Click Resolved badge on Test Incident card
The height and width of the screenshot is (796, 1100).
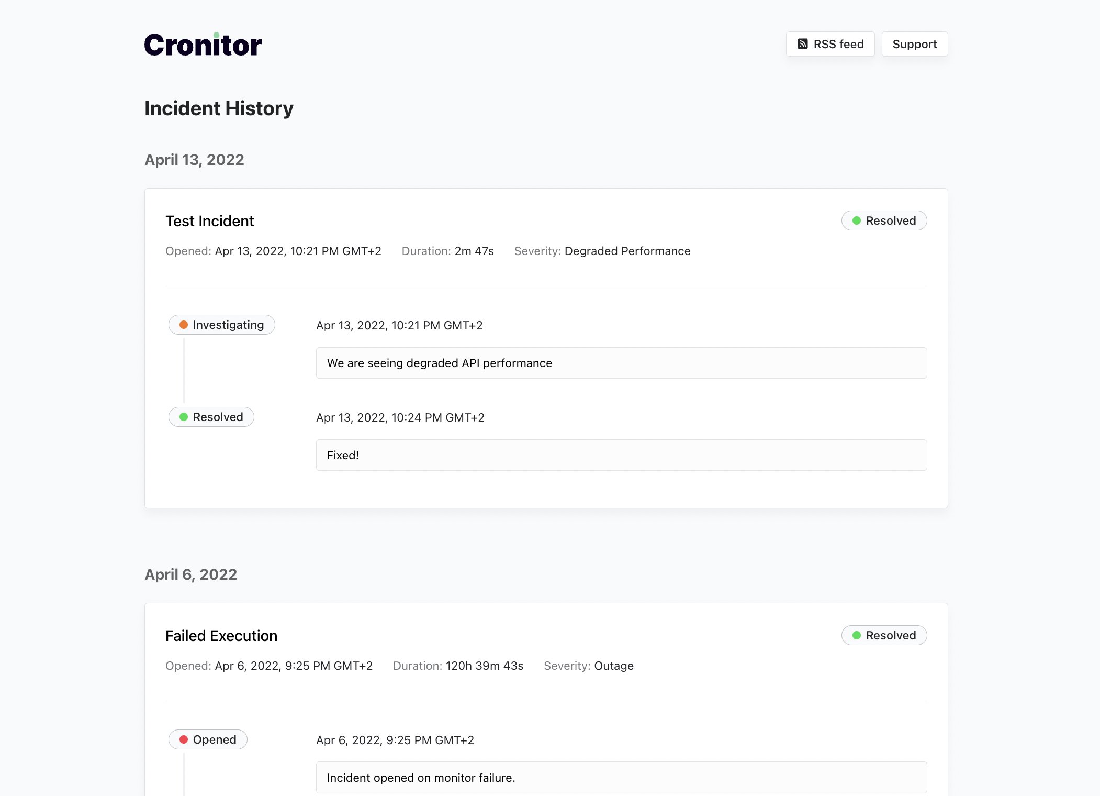[x=884, y=220]
